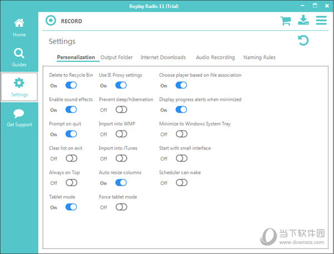The height and width of the screenshot is (254, 334).
Task: Click the 'Scheduler can wake' label
Action: click(x=180, y=172)
